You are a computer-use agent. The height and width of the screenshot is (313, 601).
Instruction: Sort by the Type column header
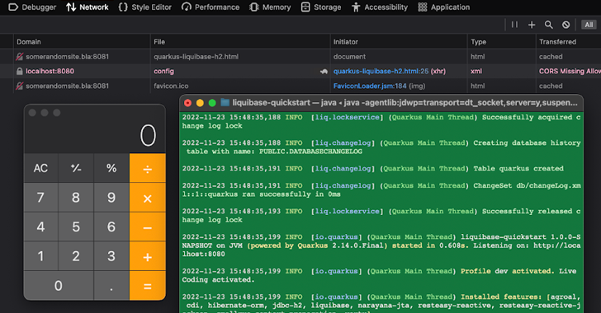[502, 42]
